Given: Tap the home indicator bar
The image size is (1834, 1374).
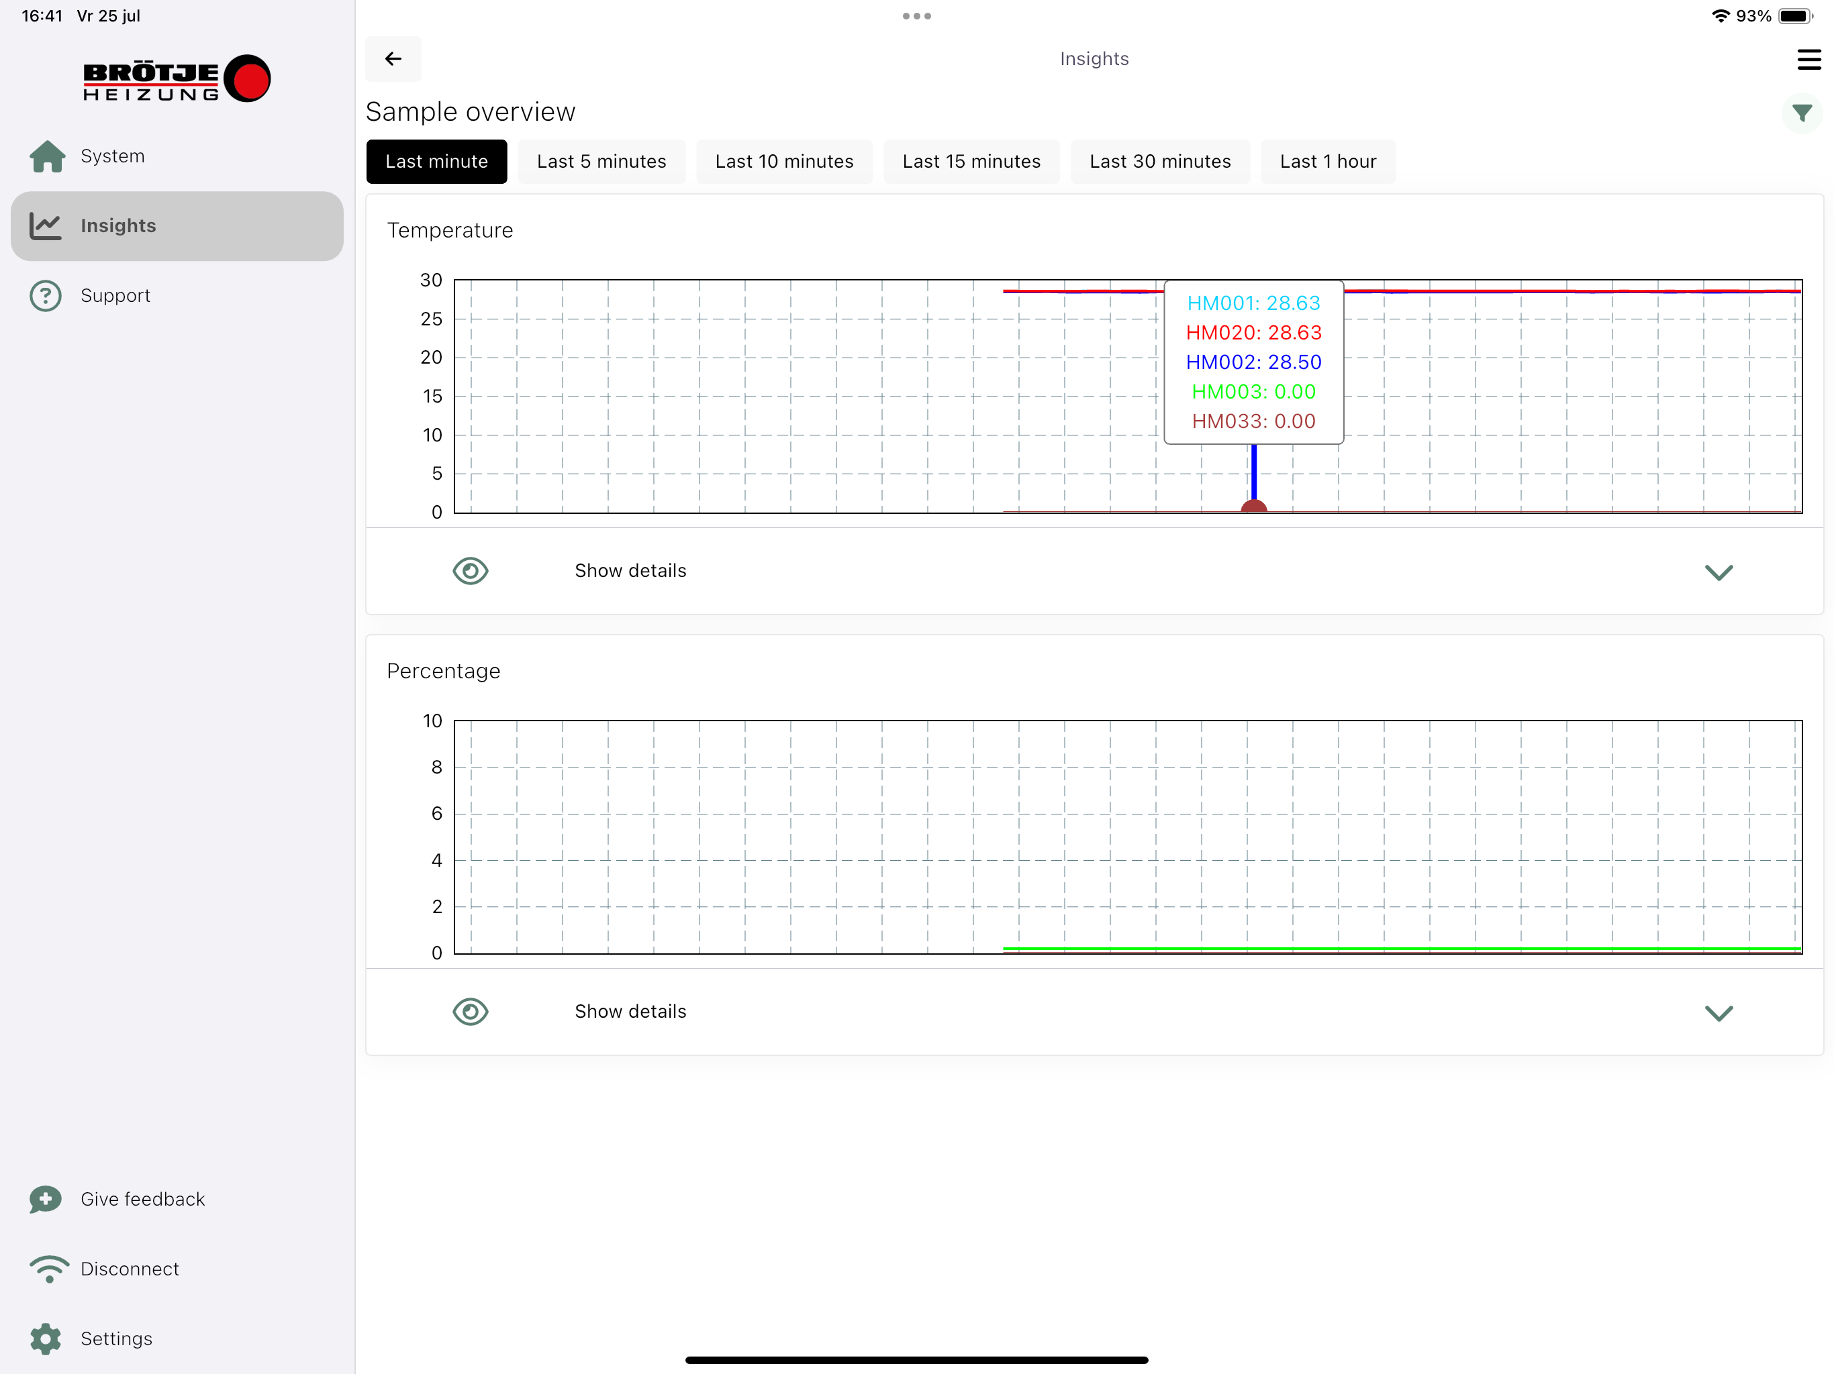Looking at the screenshot, I should point(916,1360).
